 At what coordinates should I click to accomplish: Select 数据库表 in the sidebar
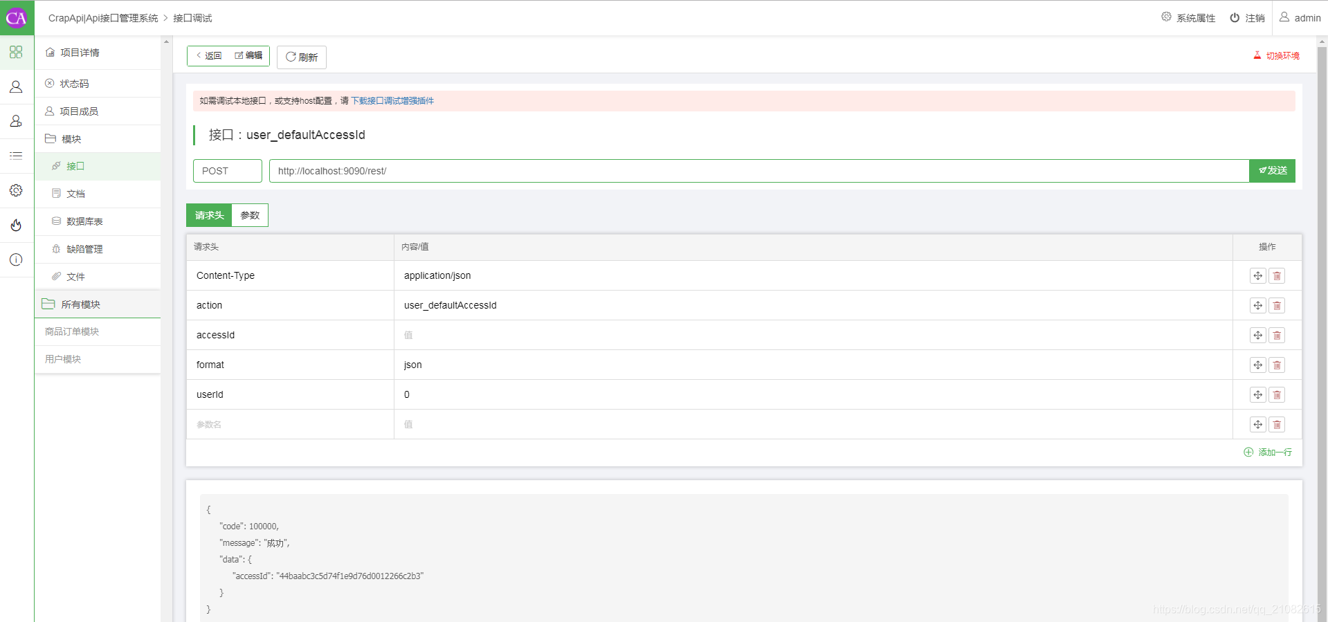pos(98,221)
